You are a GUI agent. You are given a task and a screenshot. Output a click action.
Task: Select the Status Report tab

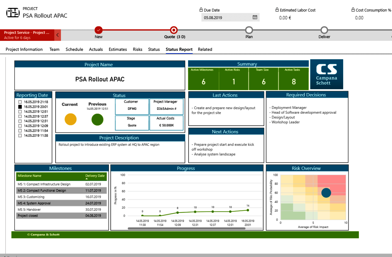(179, 49)
